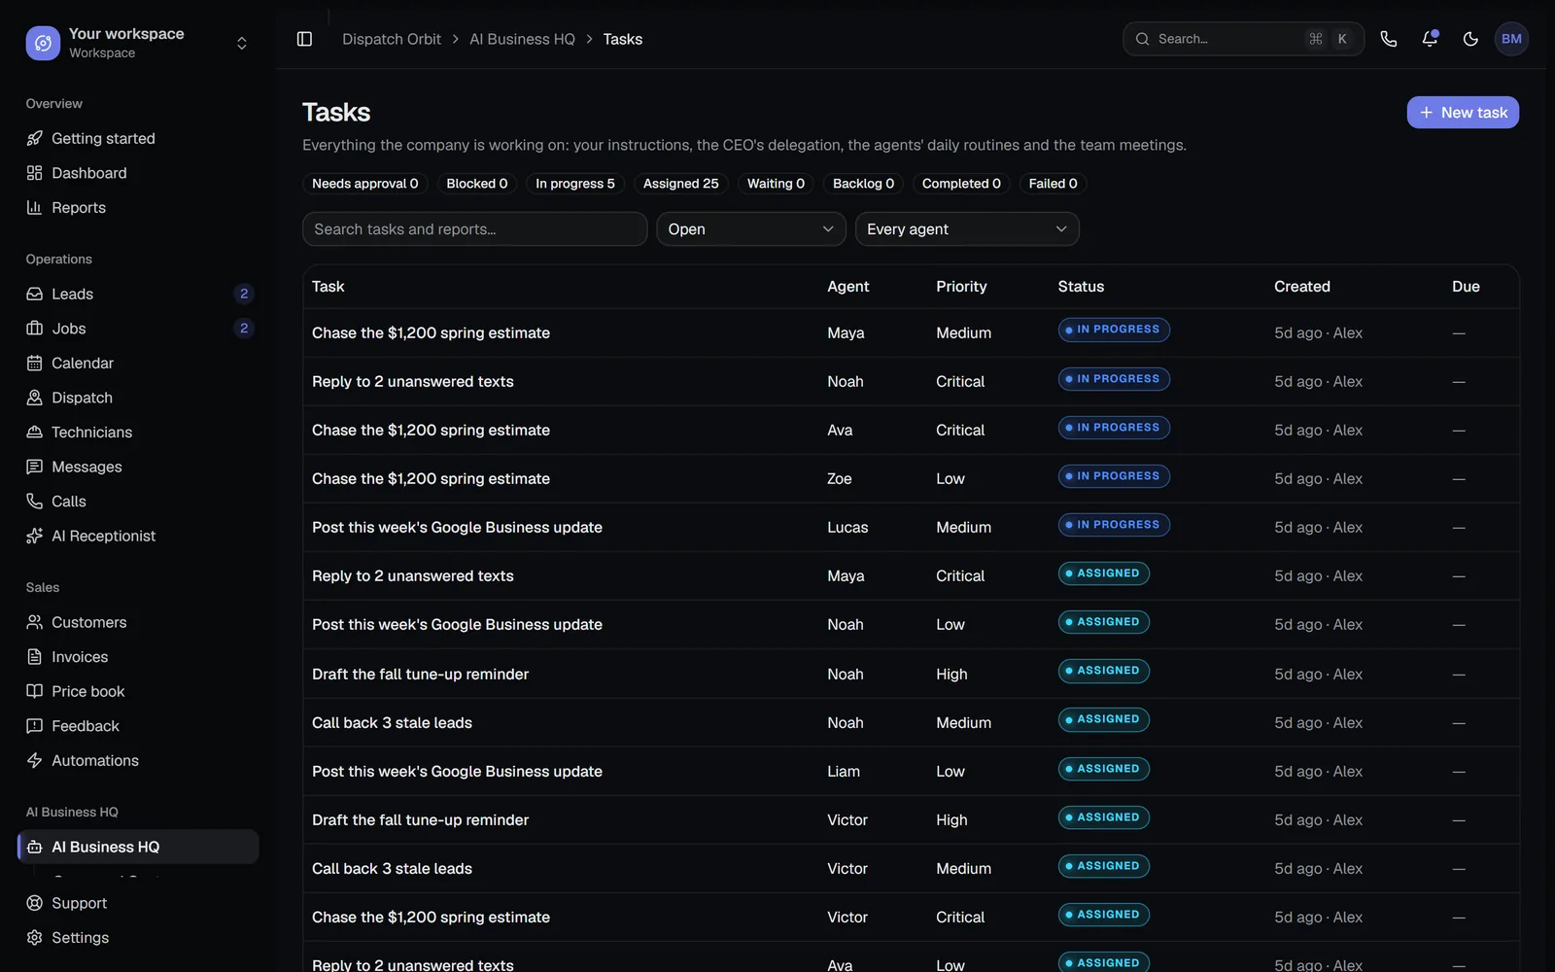The height and width of the screenshot is (972, 1555).
Task: Toggle the sidebar panel icon
Action: coord(304,39)
